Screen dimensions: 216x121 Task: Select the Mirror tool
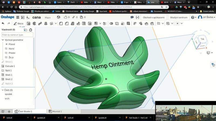pos(105,23)
